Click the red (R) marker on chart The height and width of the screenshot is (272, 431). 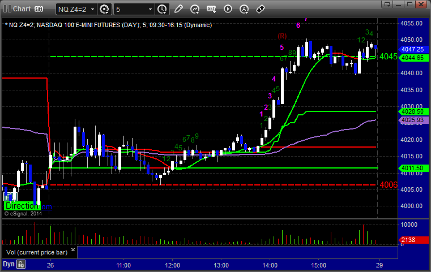(282, 36)
